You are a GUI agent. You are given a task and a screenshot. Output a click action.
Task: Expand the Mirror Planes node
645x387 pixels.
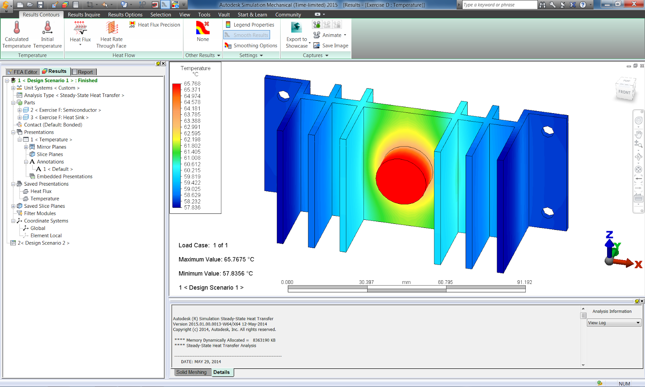(x=26, y=147)
